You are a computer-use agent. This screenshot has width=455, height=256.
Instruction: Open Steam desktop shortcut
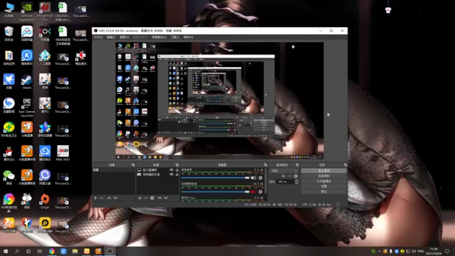tap(27, 81)
